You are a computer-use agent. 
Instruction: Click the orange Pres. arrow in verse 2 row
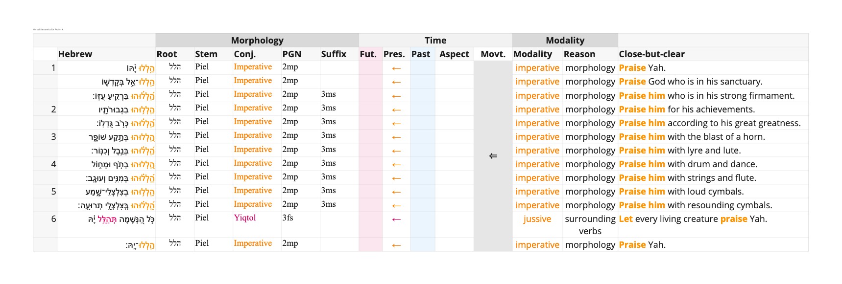[x=396, y=110]
